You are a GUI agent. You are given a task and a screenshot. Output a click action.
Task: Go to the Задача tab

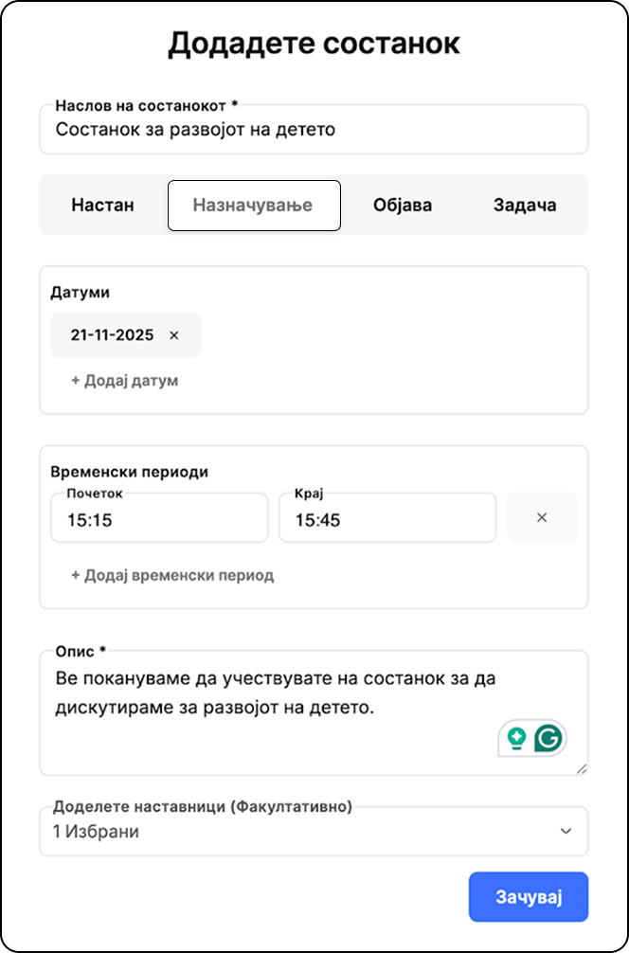click(x=525, y=205)
